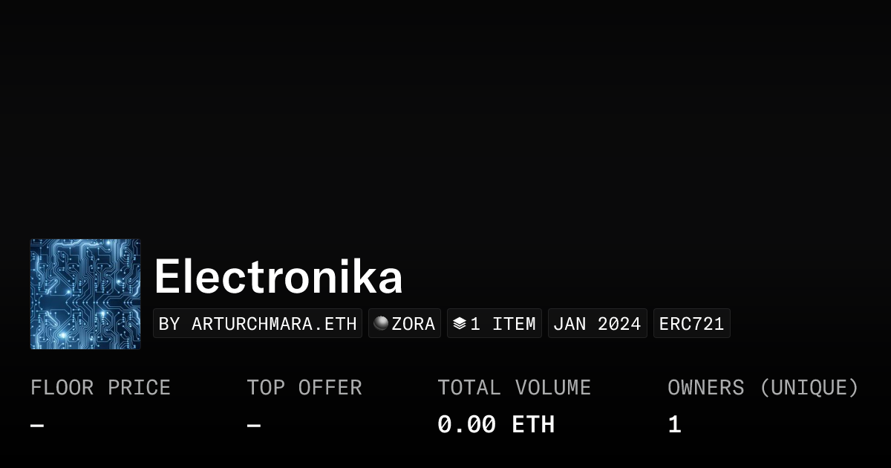Click the 1 ITEM count text
The height and width of the screenshot is (468, 891).
(x=503, y=324)
